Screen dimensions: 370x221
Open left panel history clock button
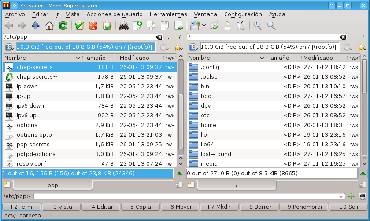click(x=164, y=47)
